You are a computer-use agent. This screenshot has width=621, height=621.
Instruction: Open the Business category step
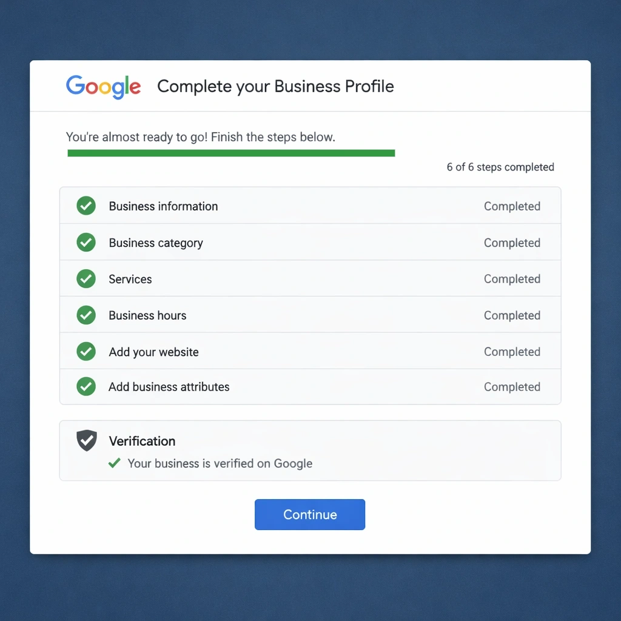pos(310,243)
